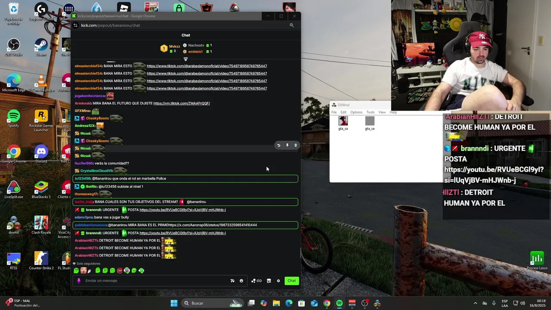This screenshot has height=310, width=551.
Task: Open first elmasterchief34 TikTok link
Action: click(207, 66)
